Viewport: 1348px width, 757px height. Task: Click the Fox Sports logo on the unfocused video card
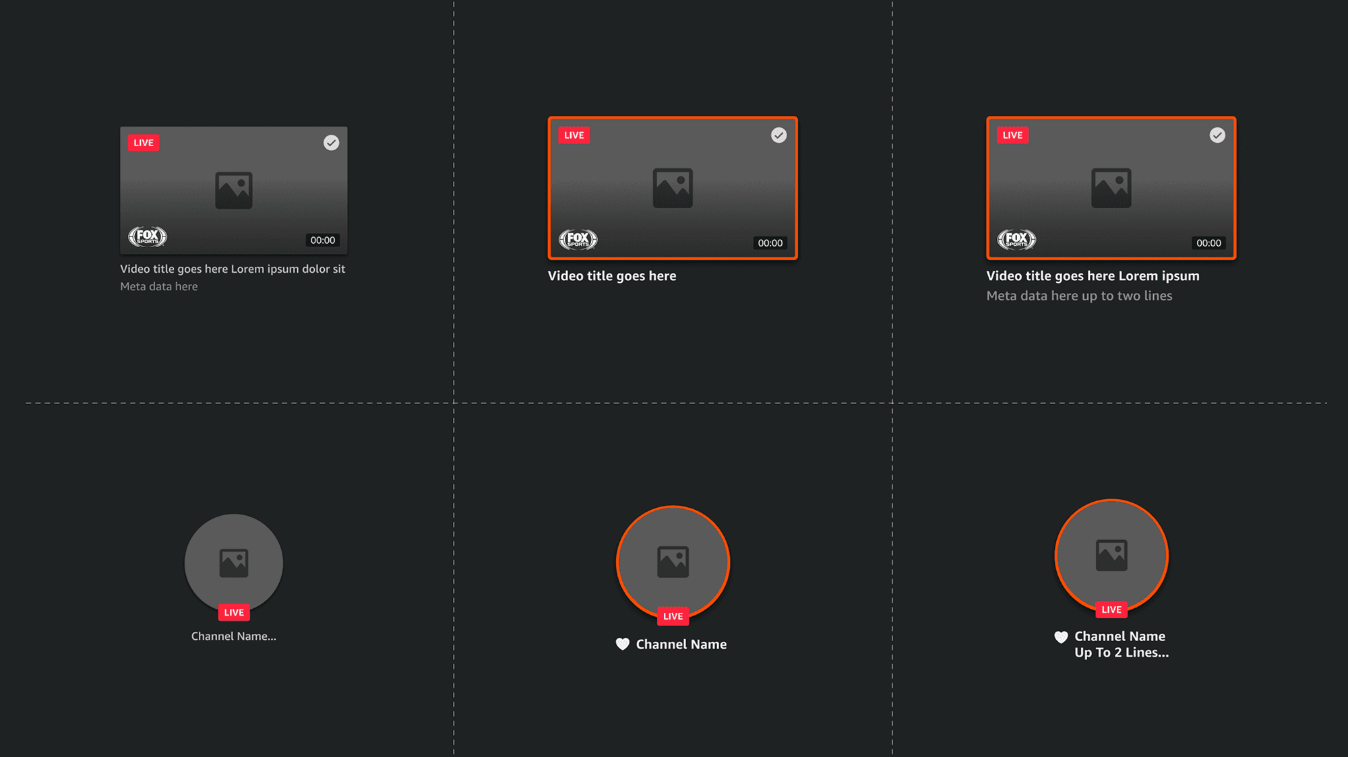[x=148, y=236]
